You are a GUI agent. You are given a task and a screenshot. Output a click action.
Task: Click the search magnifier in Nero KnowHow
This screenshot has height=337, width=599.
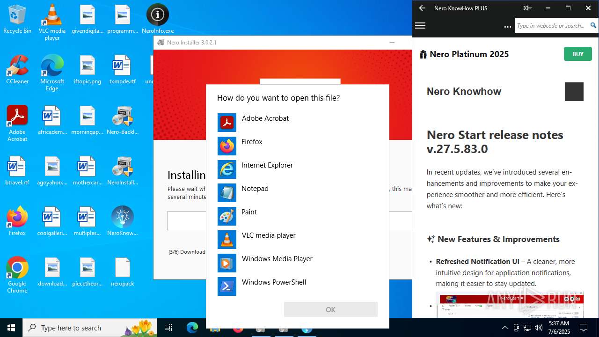tap(593, 26)
